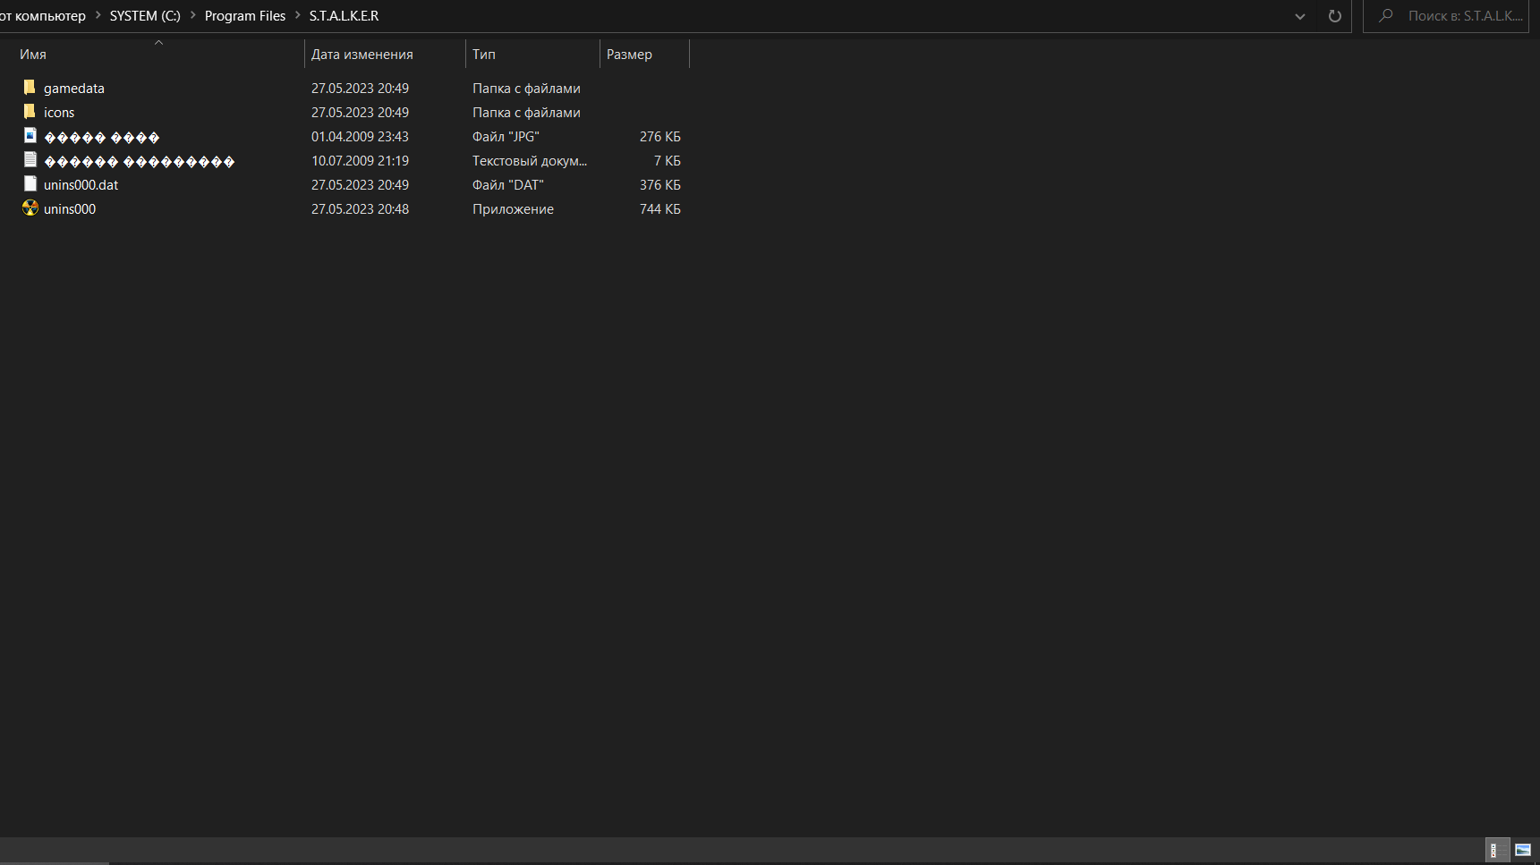
Task: Select the icons folder icon
Action: point(30,112)
